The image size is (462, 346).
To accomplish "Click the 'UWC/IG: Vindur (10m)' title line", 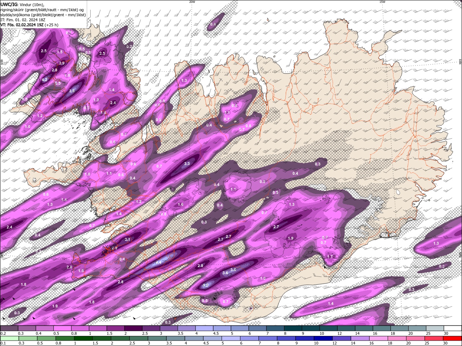I will pyautogui.click(x=22, y=4).
